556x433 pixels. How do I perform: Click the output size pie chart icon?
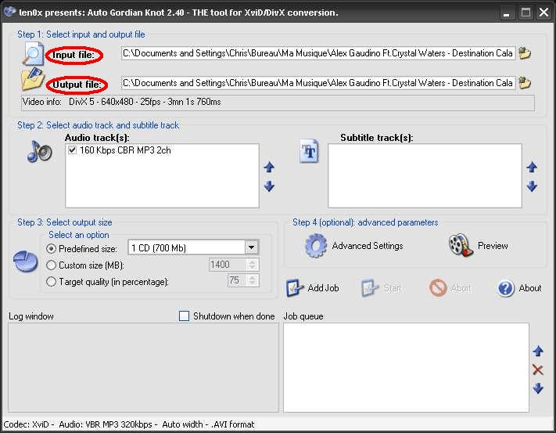tap(26, 262)
